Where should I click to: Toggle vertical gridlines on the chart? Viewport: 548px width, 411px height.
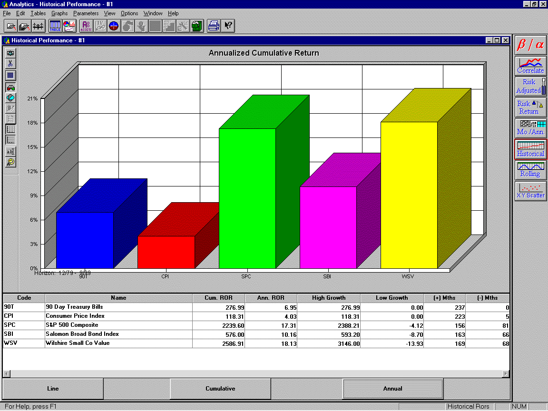click(10, 129)
